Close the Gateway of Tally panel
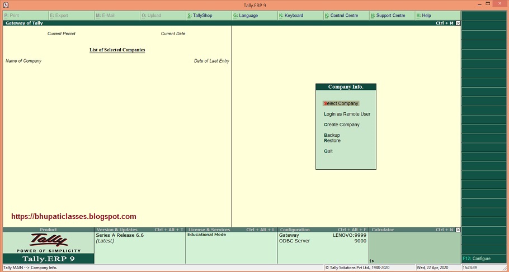This screenshot has width=509, height=272. 458,23
